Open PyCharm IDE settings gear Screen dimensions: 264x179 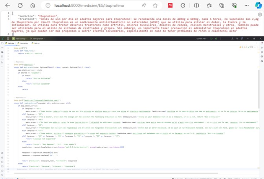[x=242, y=39]
